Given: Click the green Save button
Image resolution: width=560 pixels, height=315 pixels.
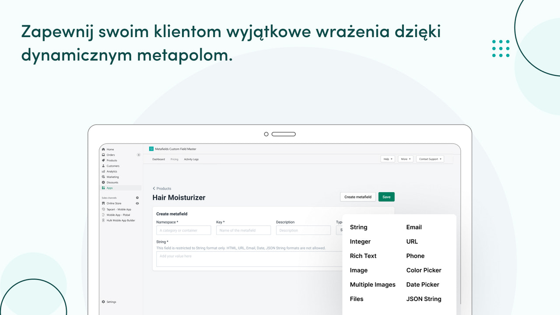Looking at the screenshot, I should [386, 197].
